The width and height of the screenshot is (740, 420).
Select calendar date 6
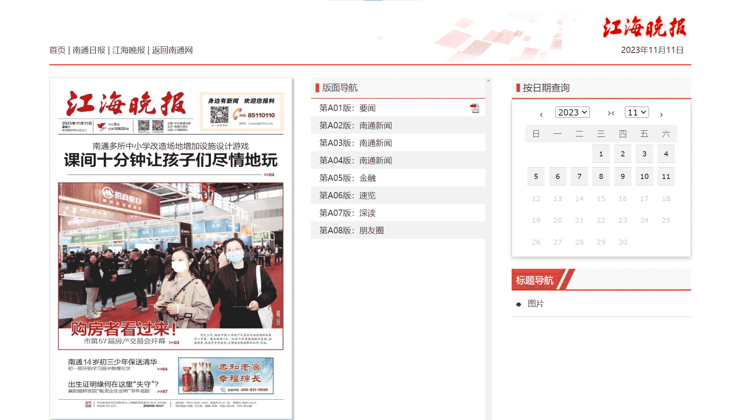coord(558,177)
